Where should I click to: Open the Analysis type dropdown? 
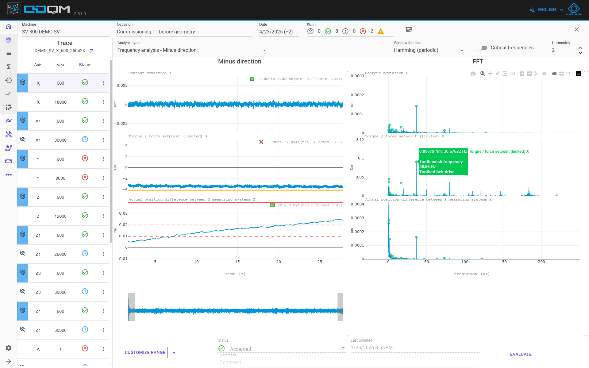coord(192,50)
